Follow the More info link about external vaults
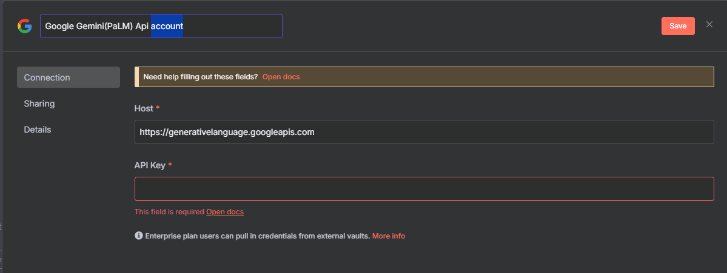The width and height of the screenshot is (727, 273). [x=389, y=235]
